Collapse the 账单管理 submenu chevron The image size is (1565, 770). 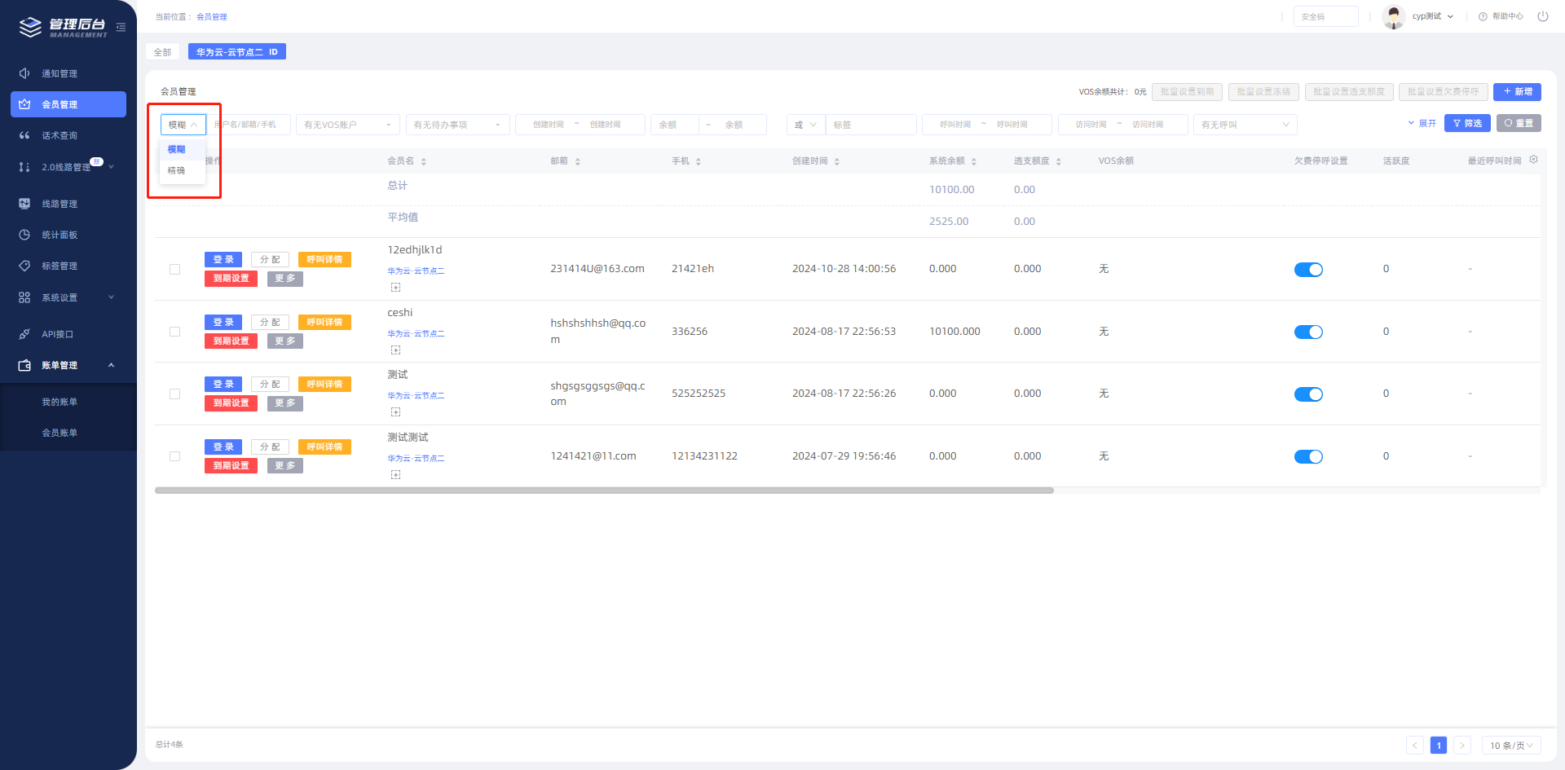[112, 365]
